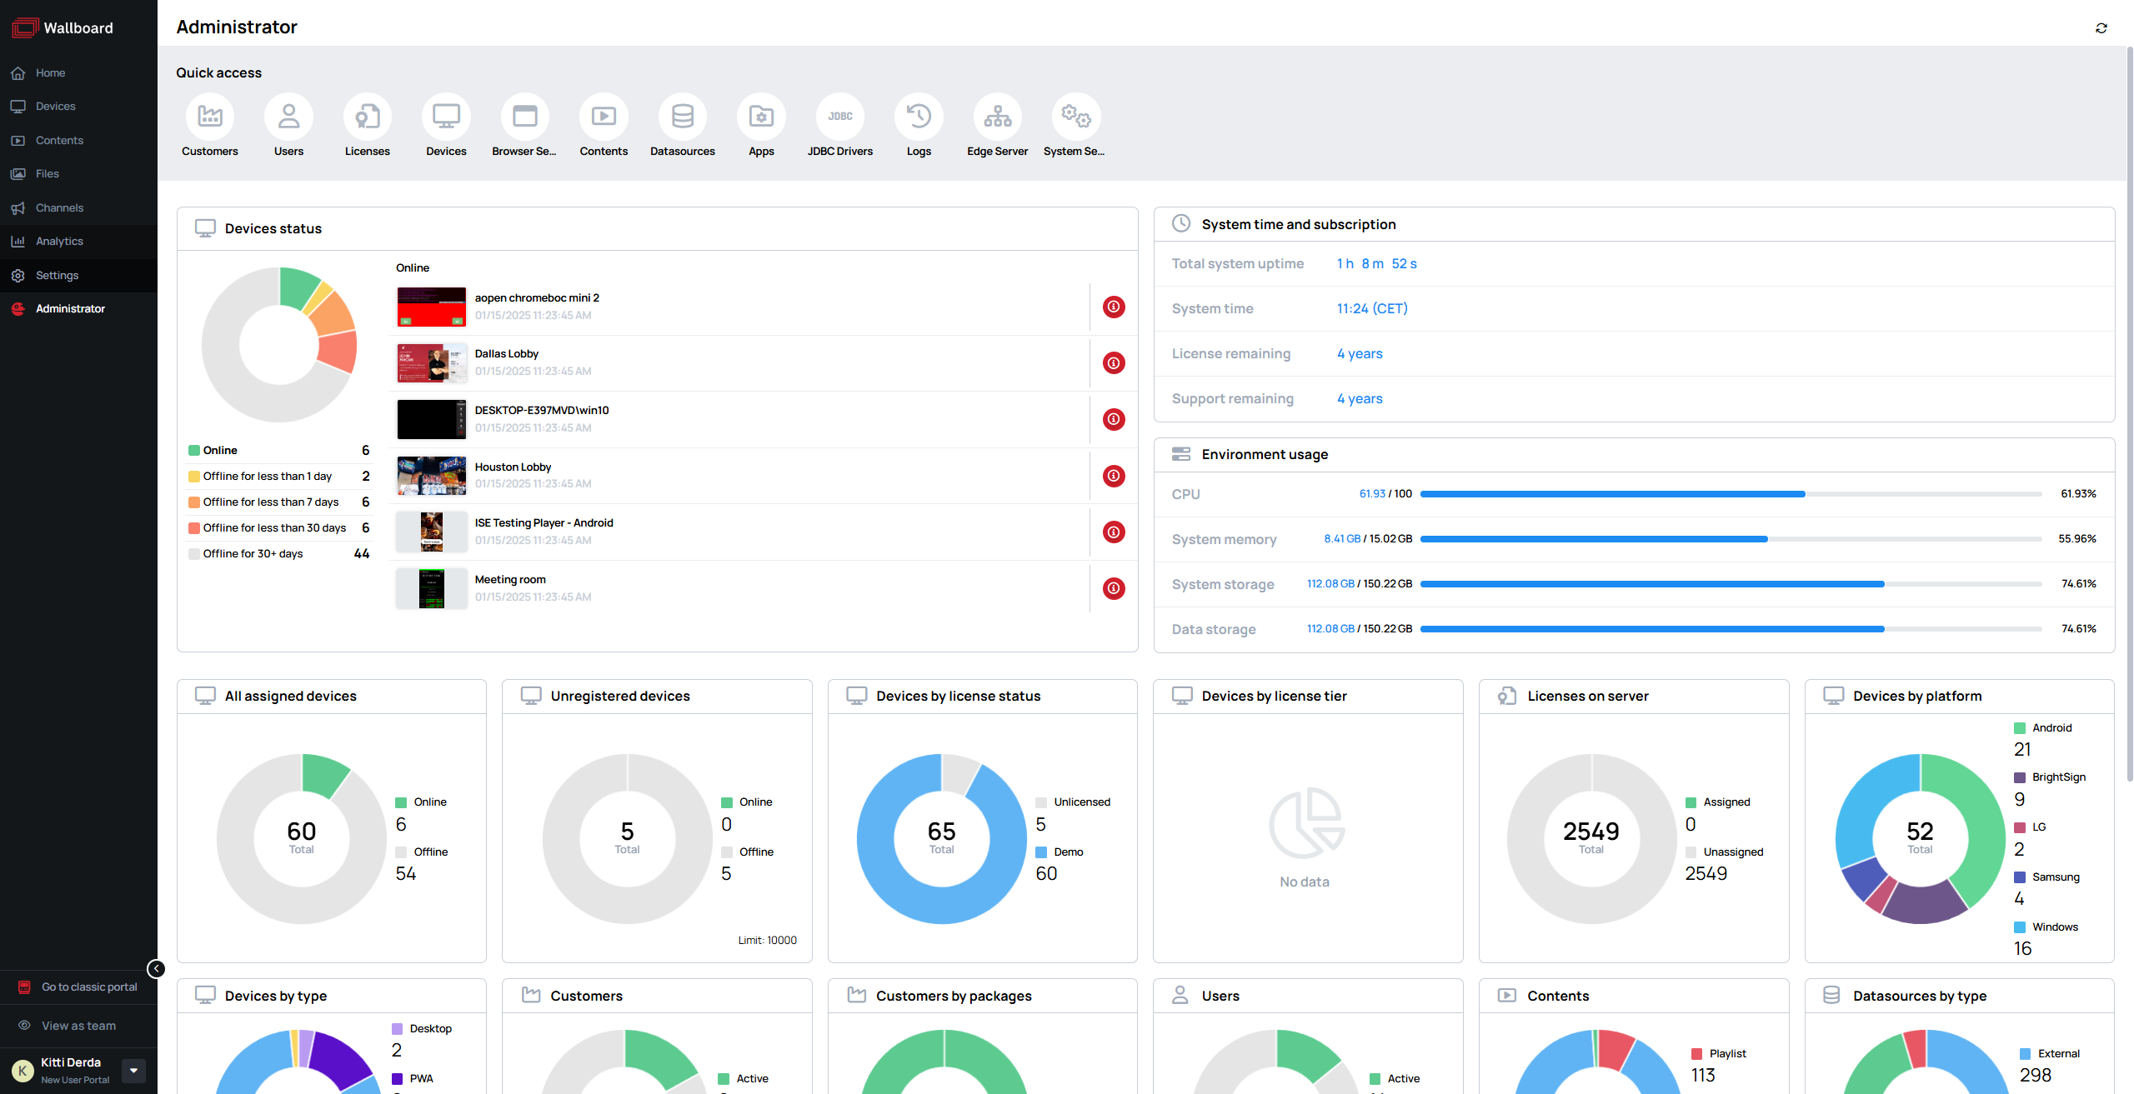
Task: Select Channels in the sidebar menu
Action: coord(59,208)
